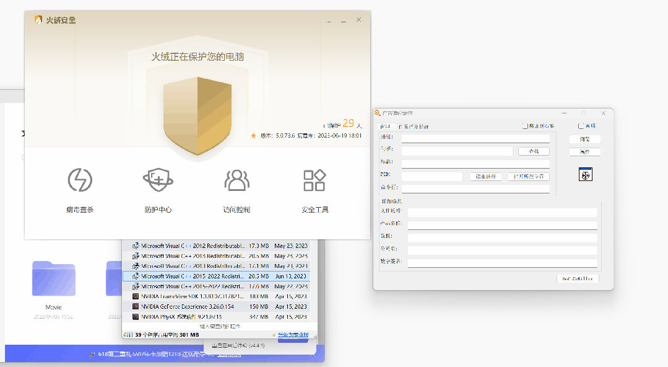Click the 火绒正在保护您的电脑 headline
This screenshot has width=668, height=367.
[x=197, y=57]
